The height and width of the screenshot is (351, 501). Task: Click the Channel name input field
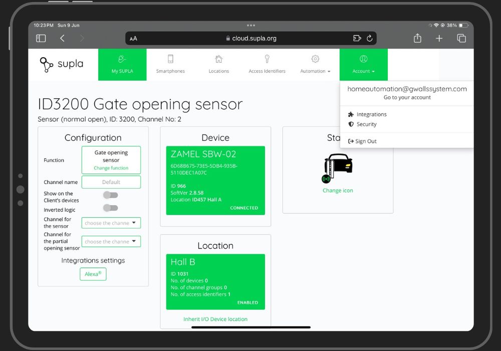[111, 182]
